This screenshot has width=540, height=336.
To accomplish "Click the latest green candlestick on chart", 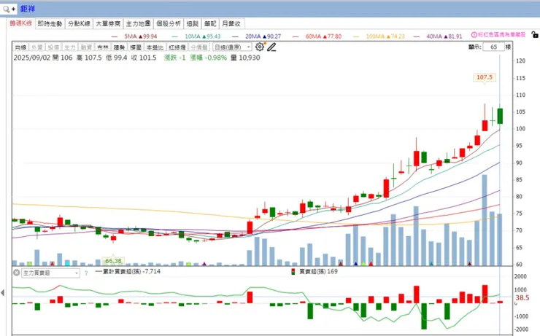I will click(x=500, y=116).
